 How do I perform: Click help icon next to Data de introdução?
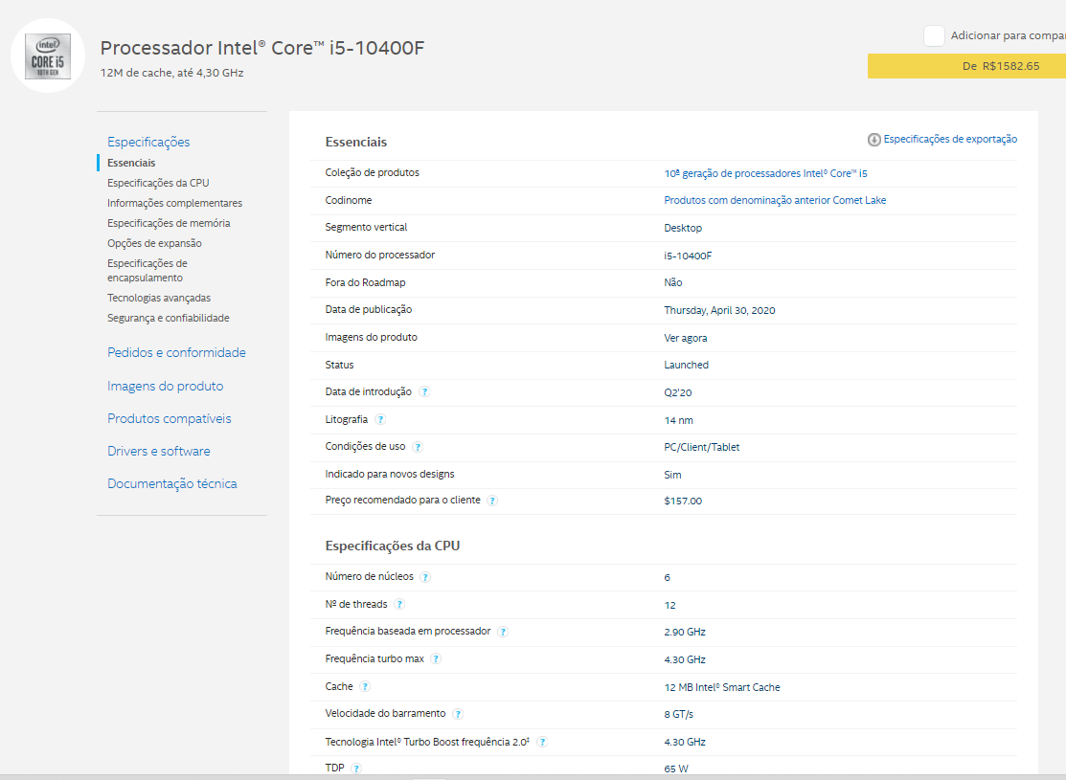pyautogui.click(x=424, y=392)
